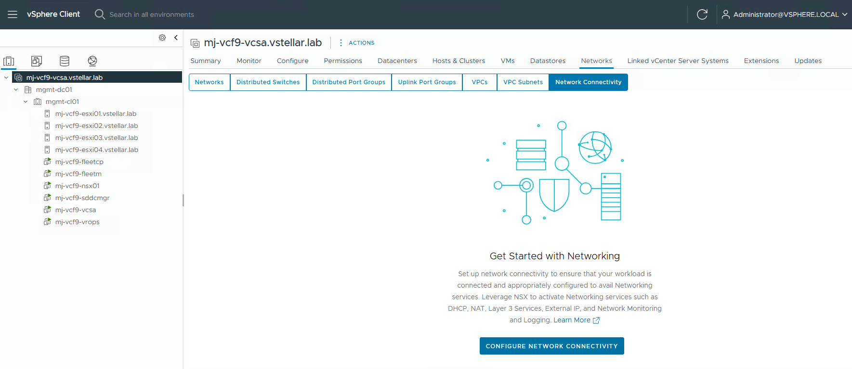Open the Monitor tab
Image resolution: width=852 pixels, height=369 pixels.
(x=249, y=61)
